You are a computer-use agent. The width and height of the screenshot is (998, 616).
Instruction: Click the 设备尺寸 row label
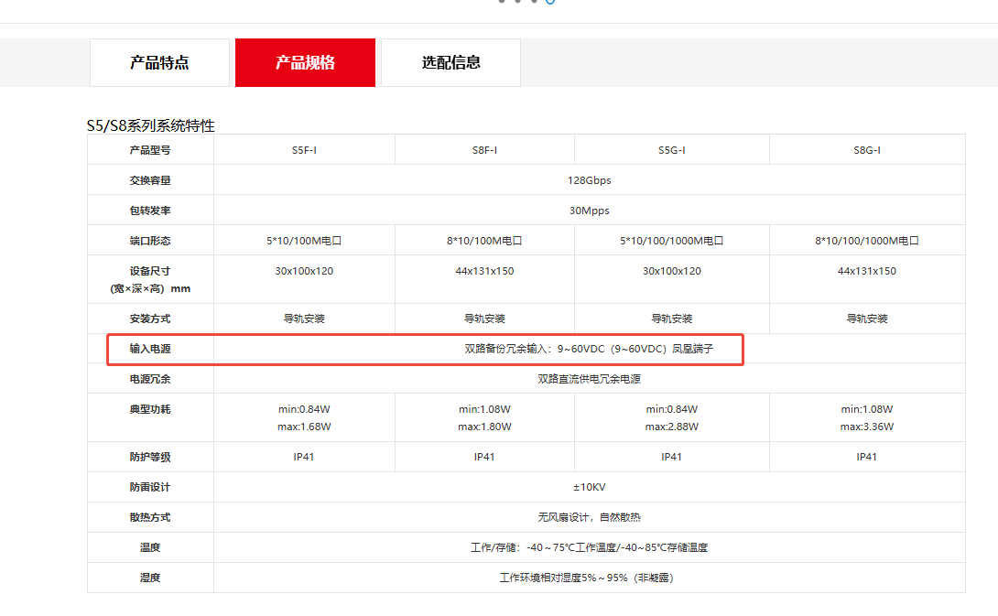tap(150, 279)
